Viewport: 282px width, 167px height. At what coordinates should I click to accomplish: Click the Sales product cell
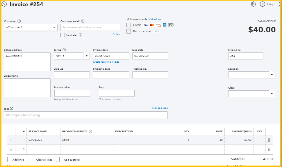click(87, 140)
